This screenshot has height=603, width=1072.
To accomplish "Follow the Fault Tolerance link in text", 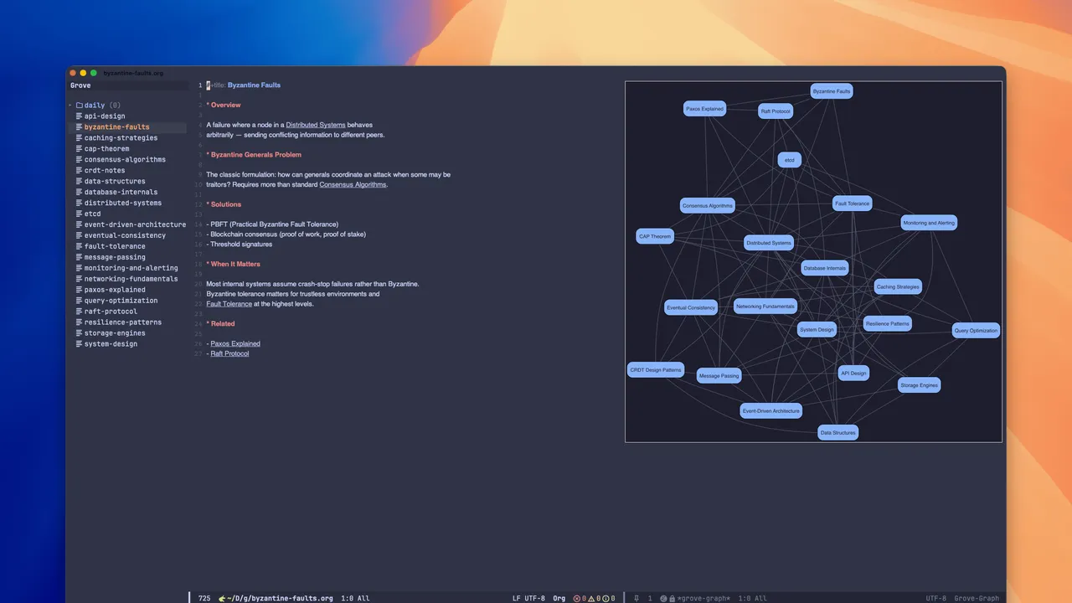I will coord(229,304).
